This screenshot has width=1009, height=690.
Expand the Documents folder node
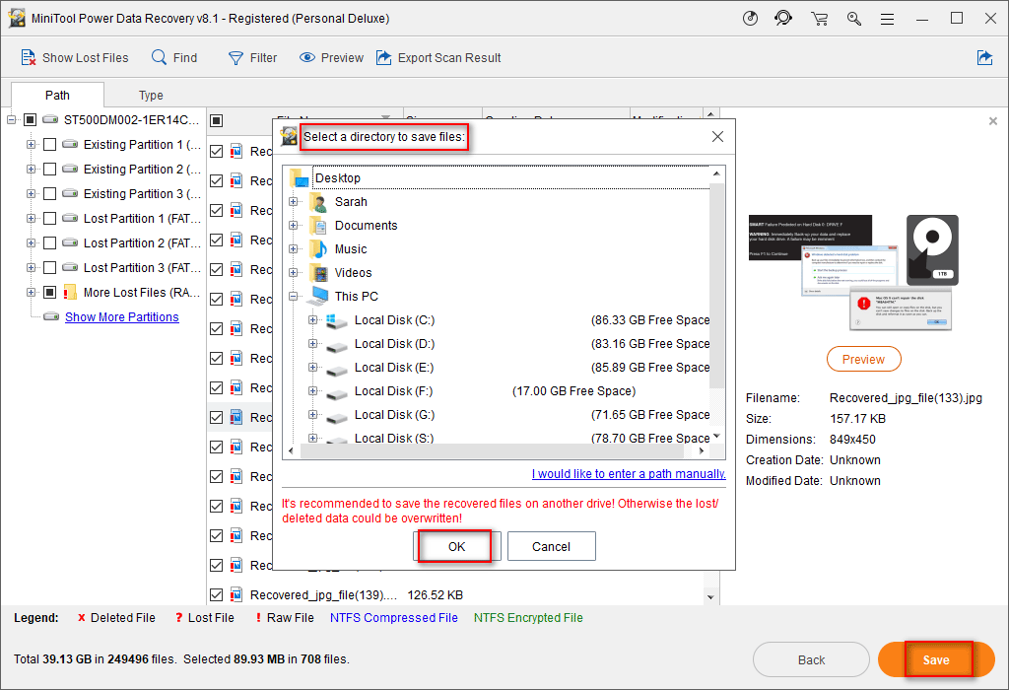294,226
